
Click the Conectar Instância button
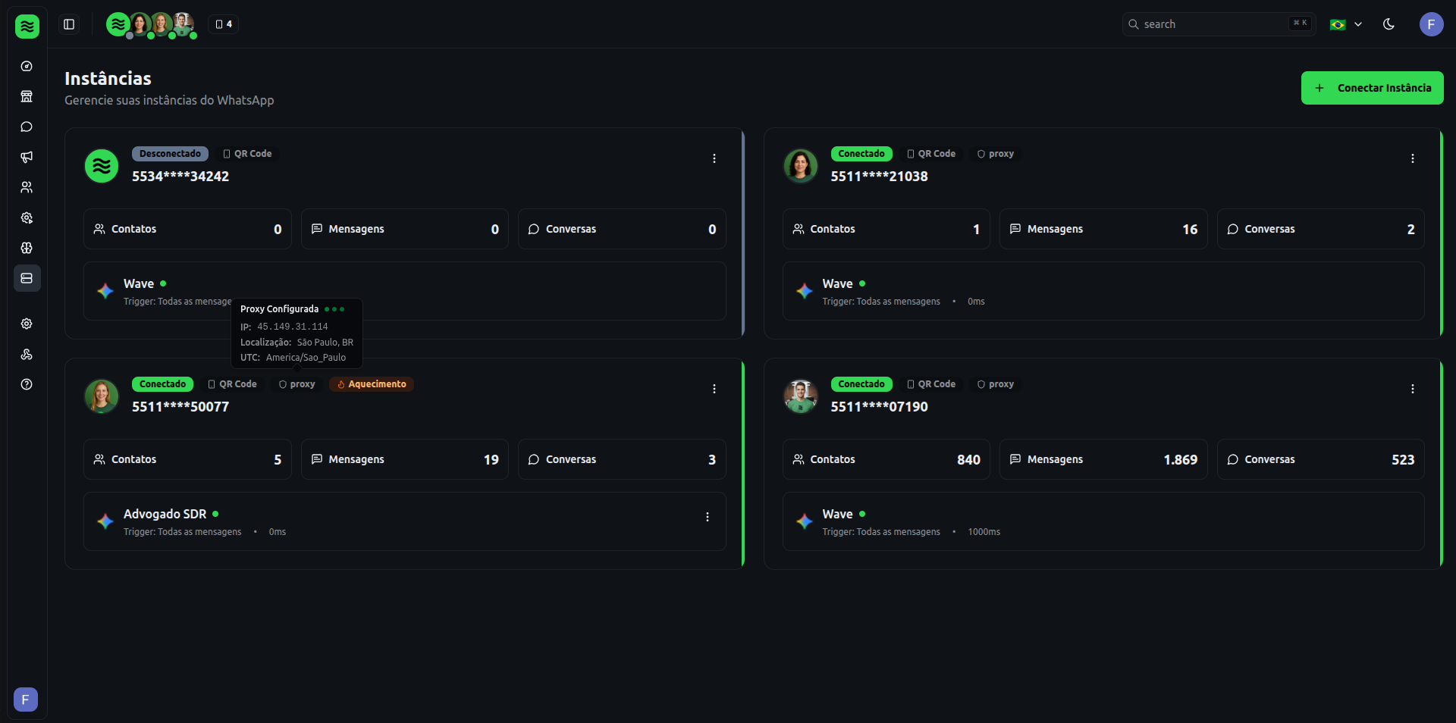(x=1372, y=88)
